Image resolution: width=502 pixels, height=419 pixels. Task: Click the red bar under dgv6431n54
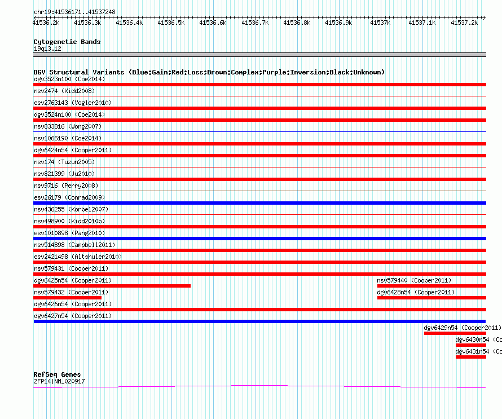[471, 357]
